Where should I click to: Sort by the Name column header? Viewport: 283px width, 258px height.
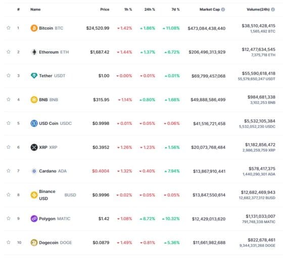point(35,10)
